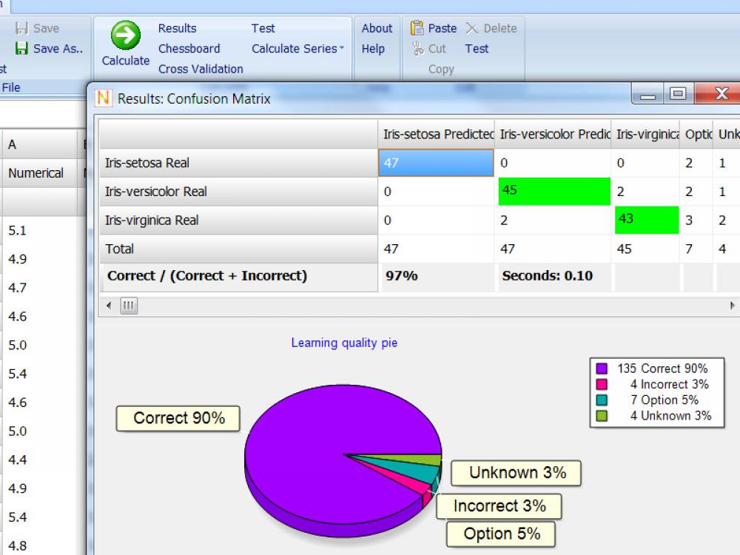Click the Save As icon
The width and height of the screenshot is (740, 555).
click(x=23, y=48)
